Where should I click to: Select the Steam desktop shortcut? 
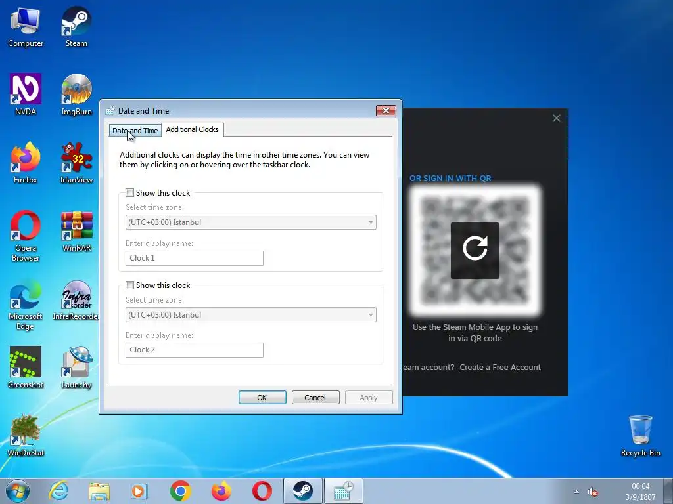coord(76,28)
